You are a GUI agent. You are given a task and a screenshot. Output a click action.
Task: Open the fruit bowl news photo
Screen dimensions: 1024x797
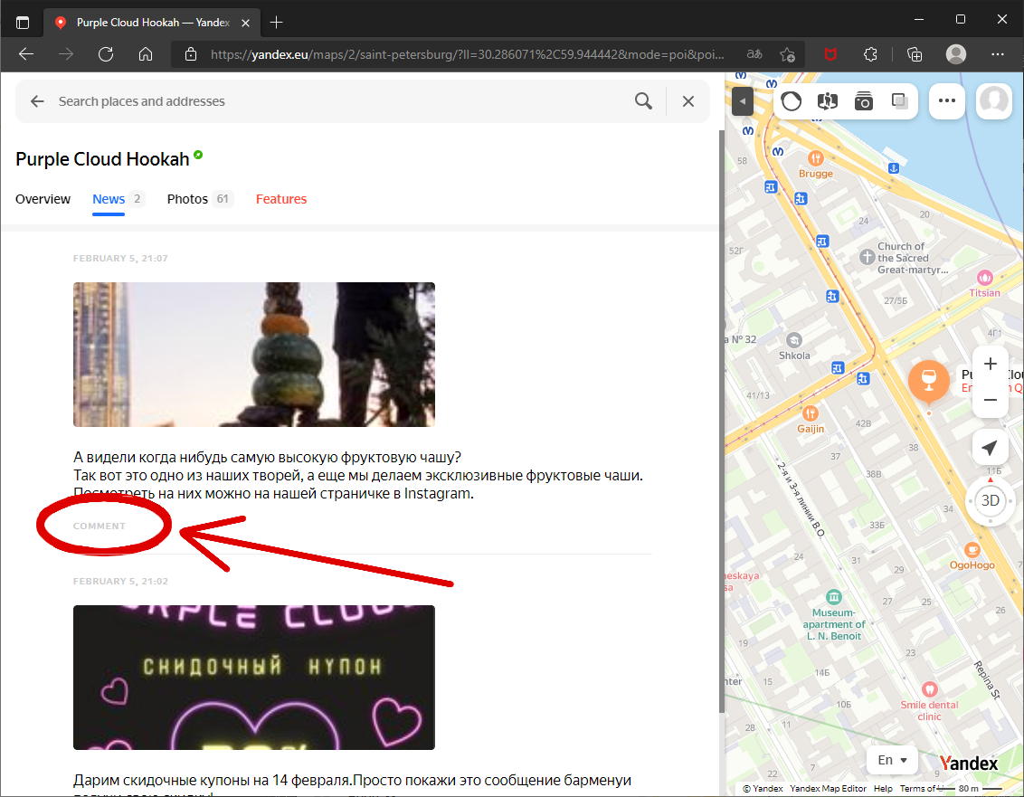(x=254, y=355)
